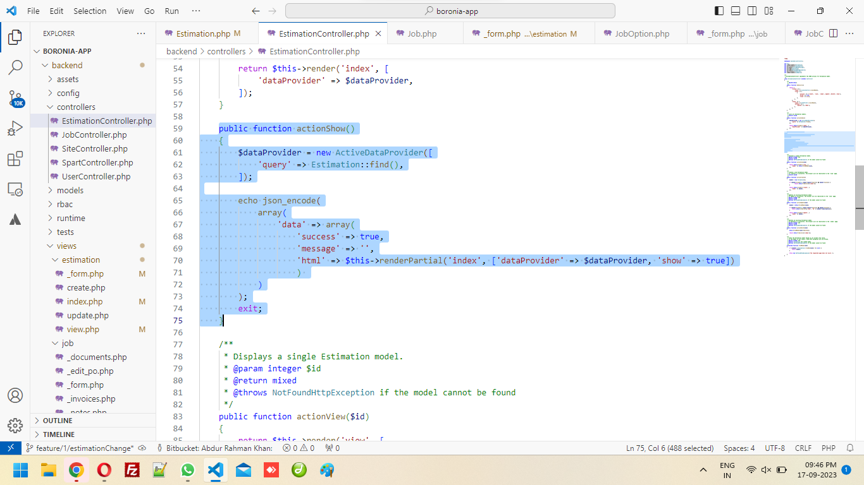Image resolution: width=864 pixels, height=485 pixels.
Task: Open JobController.php in the explorer
Action: pos(94,135)
